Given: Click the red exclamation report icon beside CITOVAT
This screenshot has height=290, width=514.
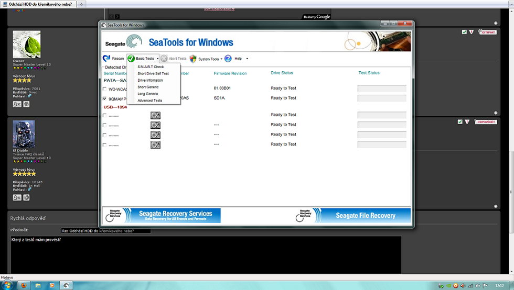Looking at the screenshot, I should pyautogui.click(x=472, y=32).
